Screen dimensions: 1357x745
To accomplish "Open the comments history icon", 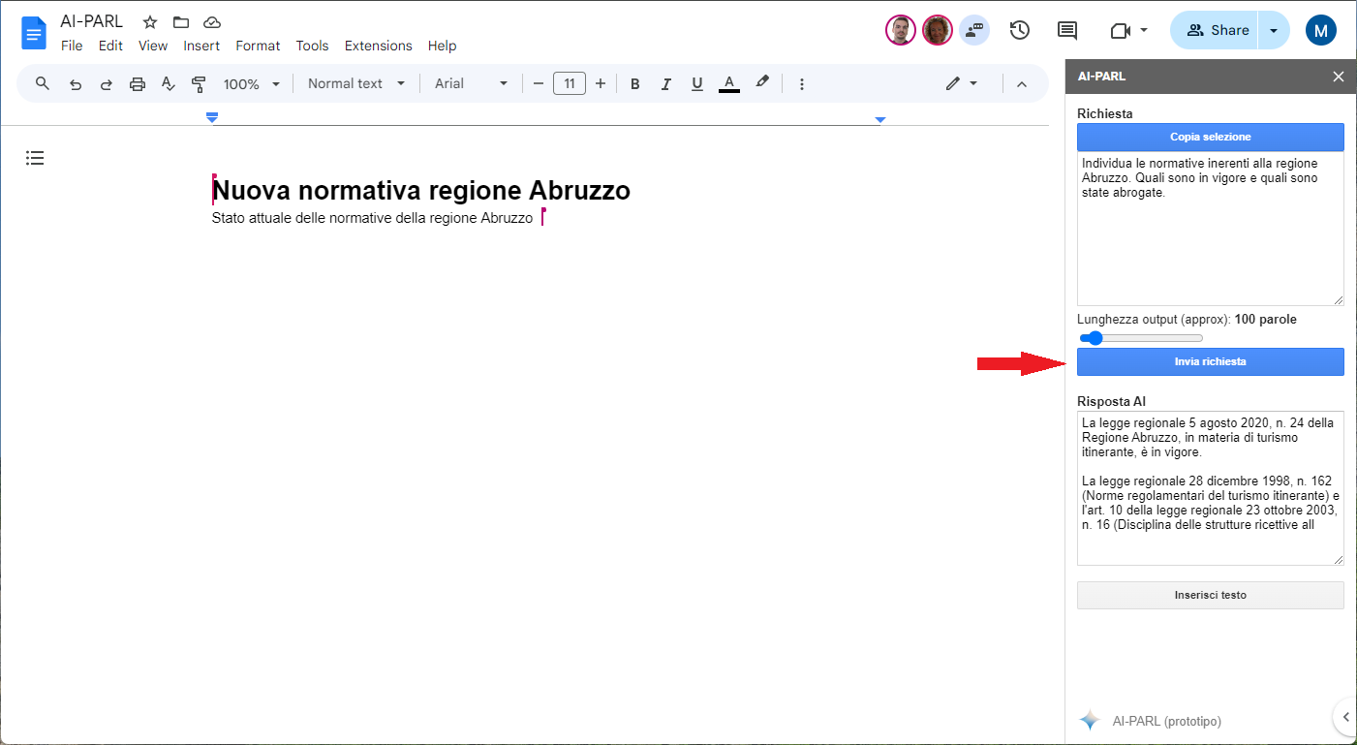I will [x=1067, y=30].
